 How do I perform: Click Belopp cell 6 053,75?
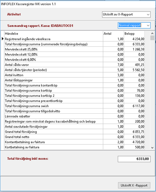click(x=134, y=132)
